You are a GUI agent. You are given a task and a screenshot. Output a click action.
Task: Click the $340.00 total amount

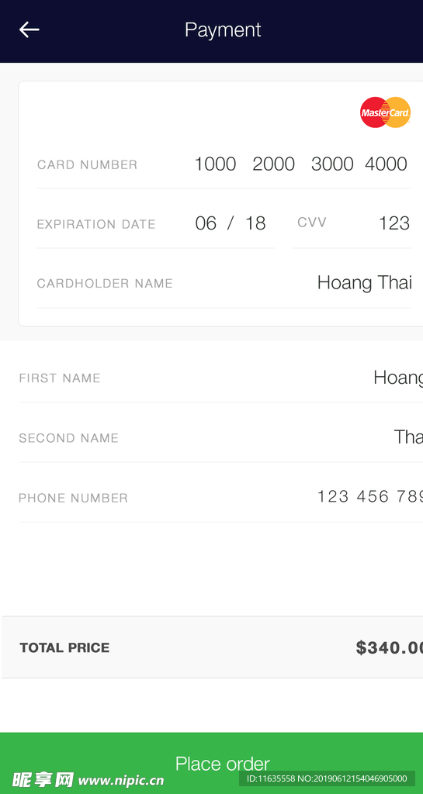389,647
